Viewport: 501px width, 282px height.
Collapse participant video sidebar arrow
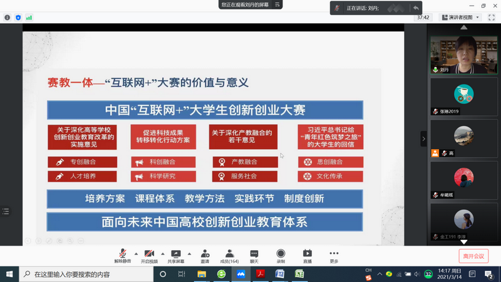(x=423, y=138)
